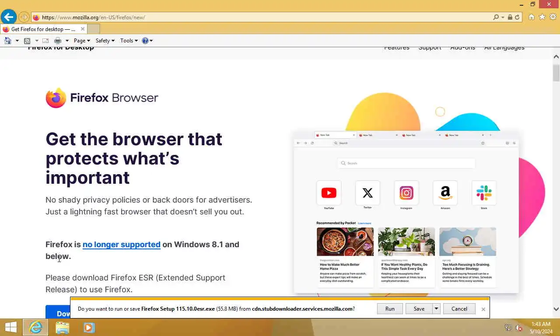The width and height of the screenshot is (560, 336).
Task: Click the page scrollbar up arrow
Action: pos(556,57)
